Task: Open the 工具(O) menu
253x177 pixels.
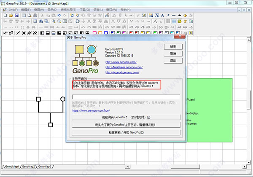Action: tap(85, 10)
